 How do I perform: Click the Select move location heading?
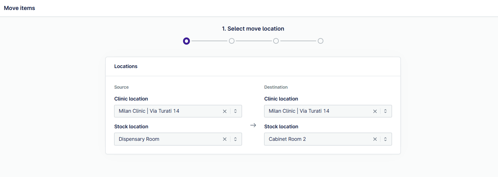253,29
